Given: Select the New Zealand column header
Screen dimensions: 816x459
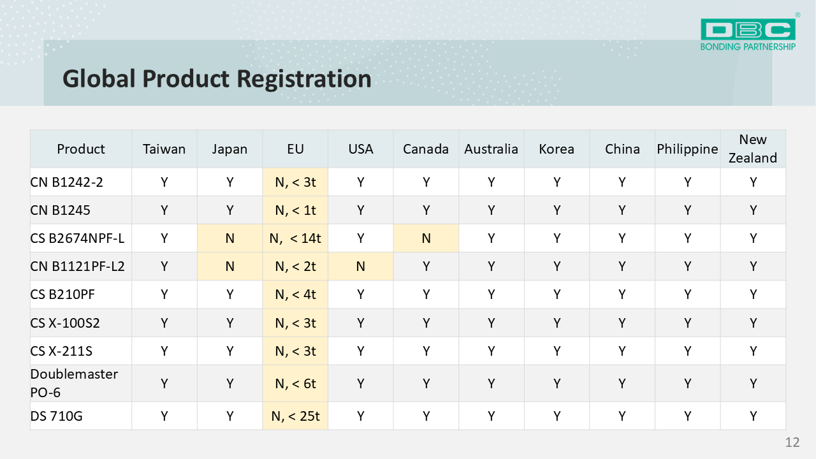Looking at the screenshot, I should pos(753,149).
